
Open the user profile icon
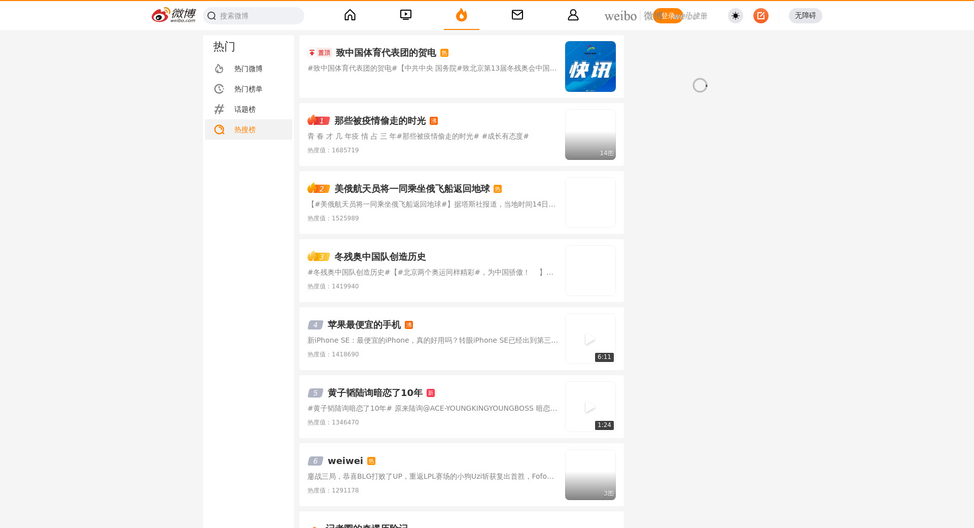click(573, 15)
